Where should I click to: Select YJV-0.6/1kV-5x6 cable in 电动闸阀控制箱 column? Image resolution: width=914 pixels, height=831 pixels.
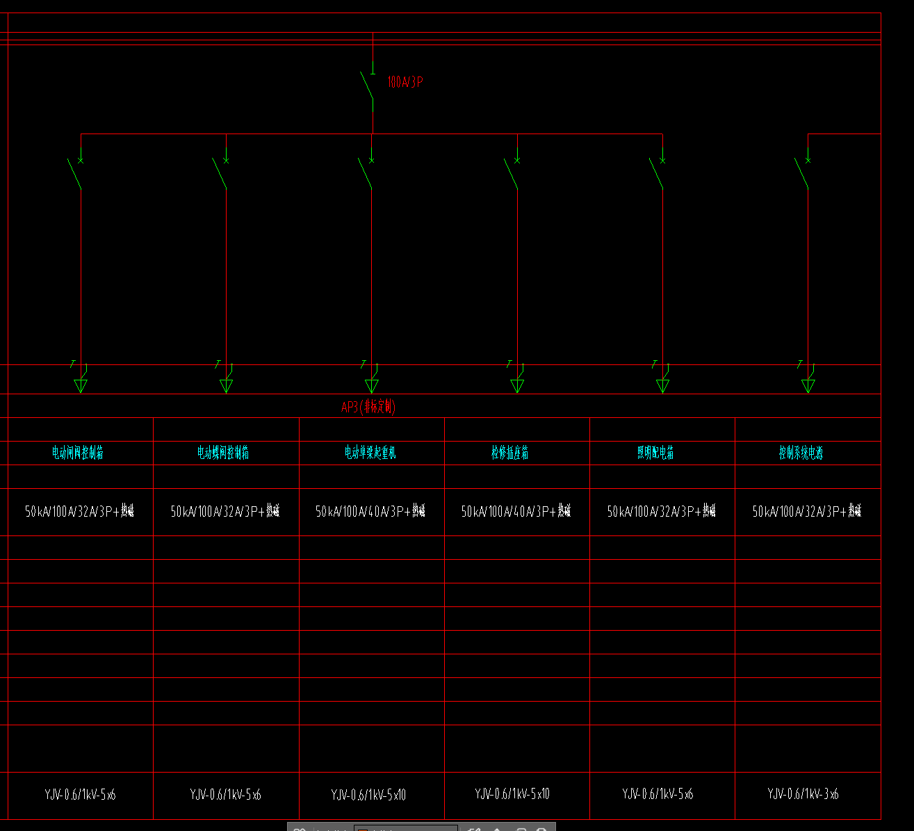[80, 794]
